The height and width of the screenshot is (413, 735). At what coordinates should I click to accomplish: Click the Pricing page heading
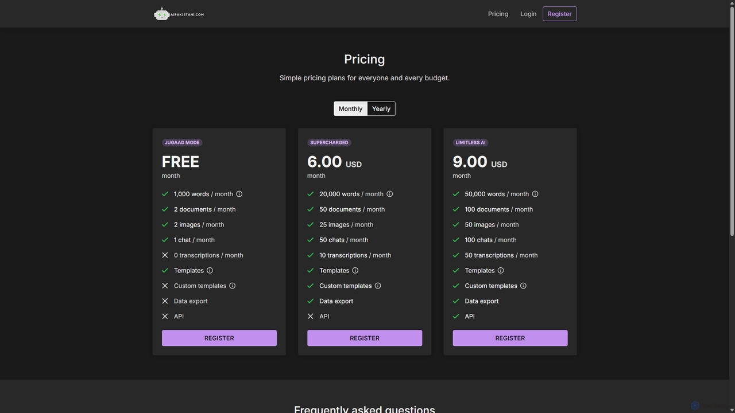click(x=365, y=59)
